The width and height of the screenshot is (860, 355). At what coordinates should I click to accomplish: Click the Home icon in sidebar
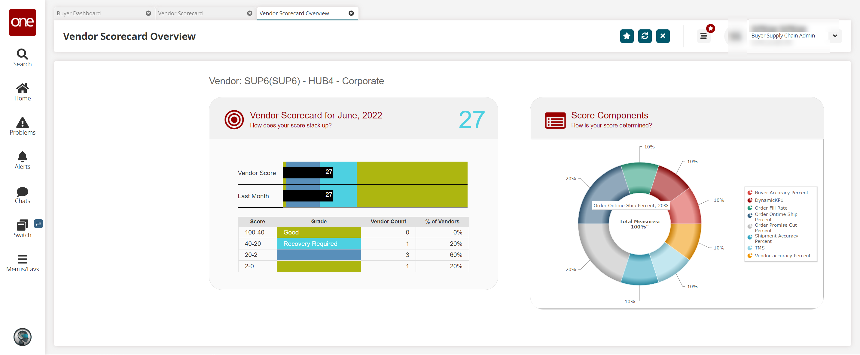22,88
